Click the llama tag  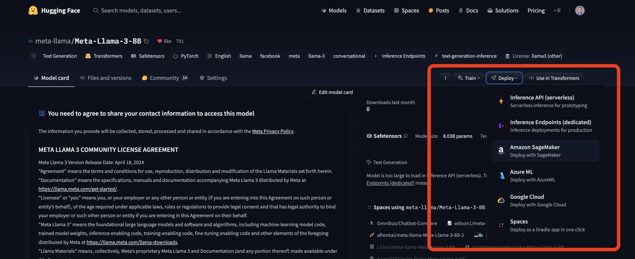coord(246,56)
